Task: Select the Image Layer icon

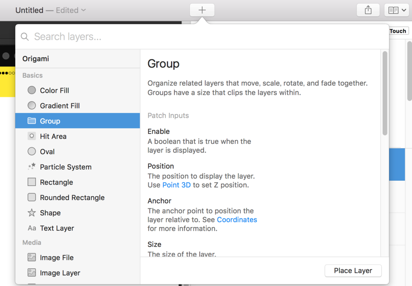Action: pos(31,273)
